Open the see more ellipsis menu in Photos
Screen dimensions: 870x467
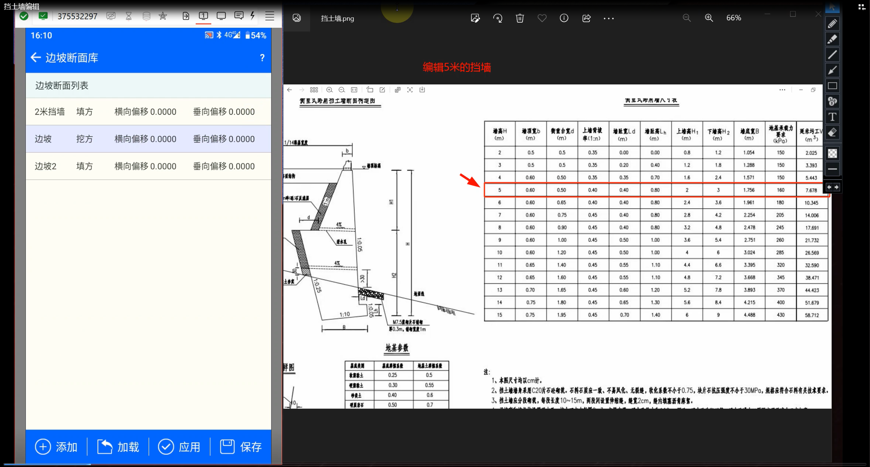608,18
